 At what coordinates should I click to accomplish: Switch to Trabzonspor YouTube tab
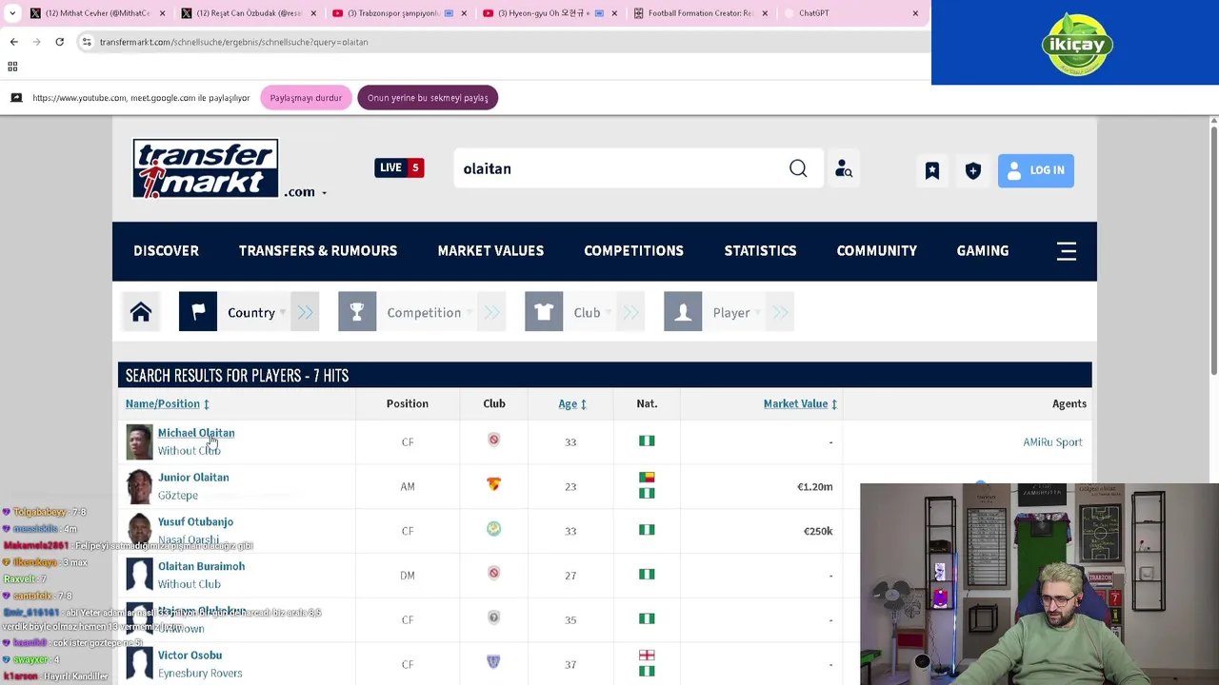click(399, 13)
